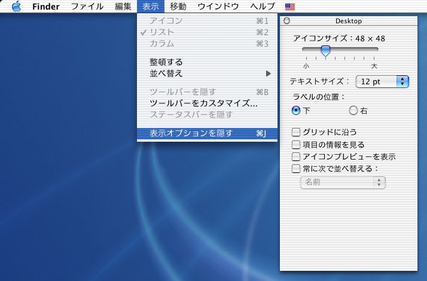The width and height of the screenshot is (427, 281).
Task: Select 下 label position radio button
Action: click(x=295, y=110)
